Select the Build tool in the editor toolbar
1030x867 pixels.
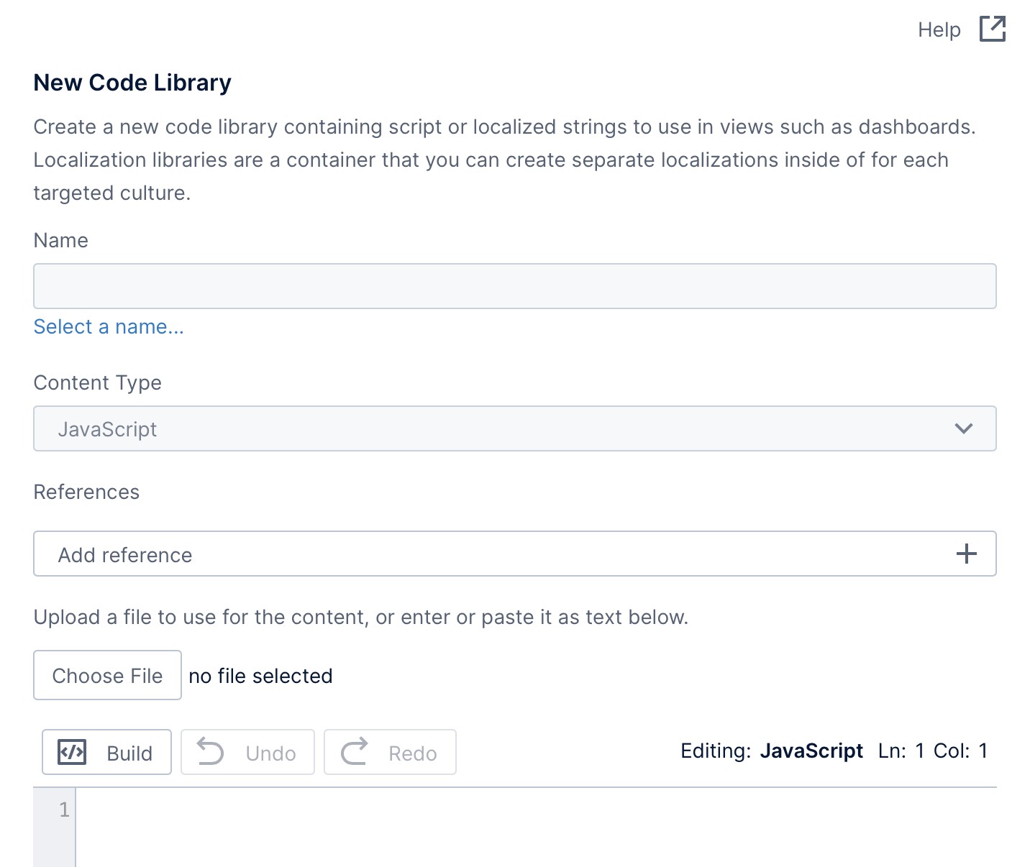[x=106, y=752]
